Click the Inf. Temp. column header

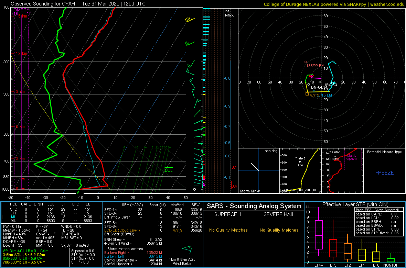(x=229, y=13)
